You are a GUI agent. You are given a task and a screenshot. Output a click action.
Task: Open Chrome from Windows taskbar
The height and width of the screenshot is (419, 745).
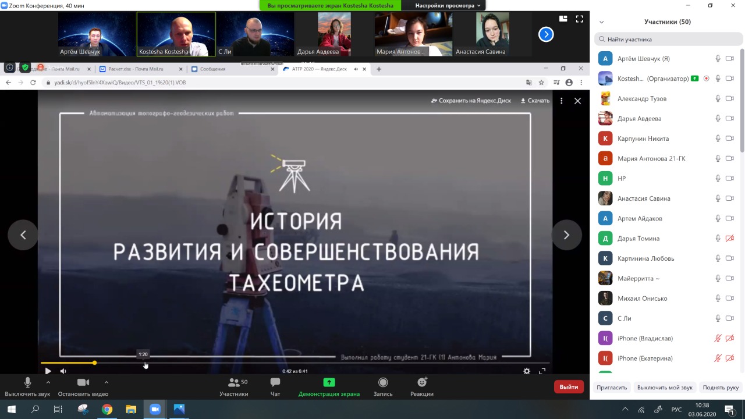[x=107, y=409]
